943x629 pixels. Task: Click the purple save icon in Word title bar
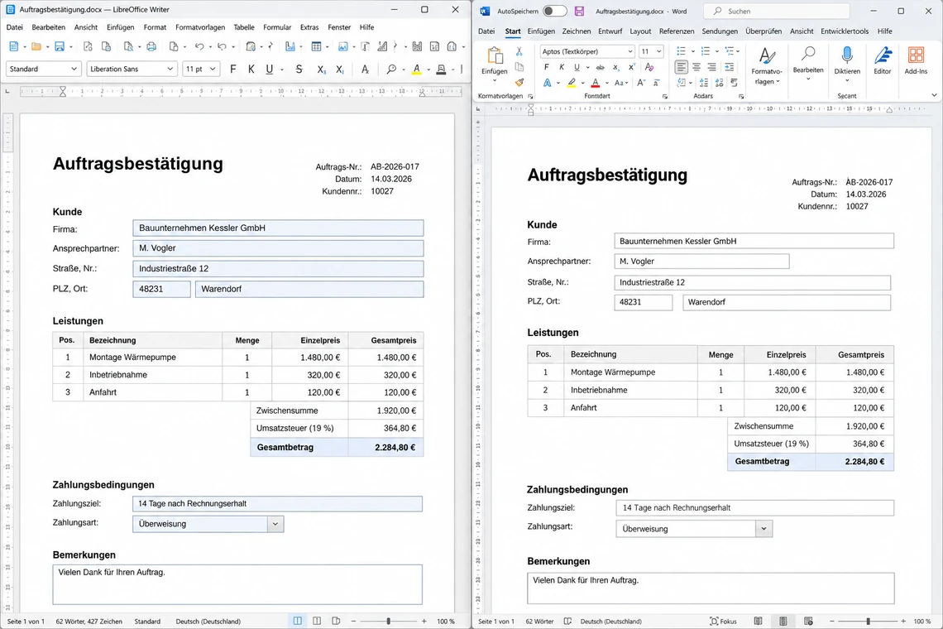[x=579, y=11]
